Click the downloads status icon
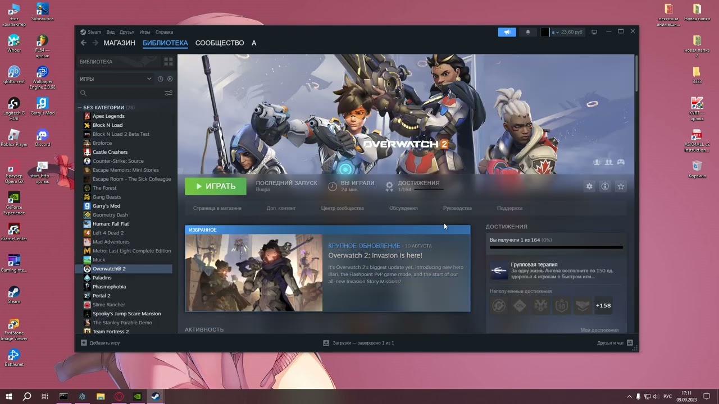719x404 pixels. tap(326, 343)
